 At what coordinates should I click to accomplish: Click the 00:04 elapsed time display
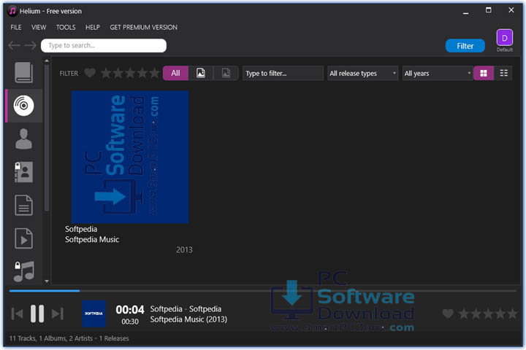130,309
